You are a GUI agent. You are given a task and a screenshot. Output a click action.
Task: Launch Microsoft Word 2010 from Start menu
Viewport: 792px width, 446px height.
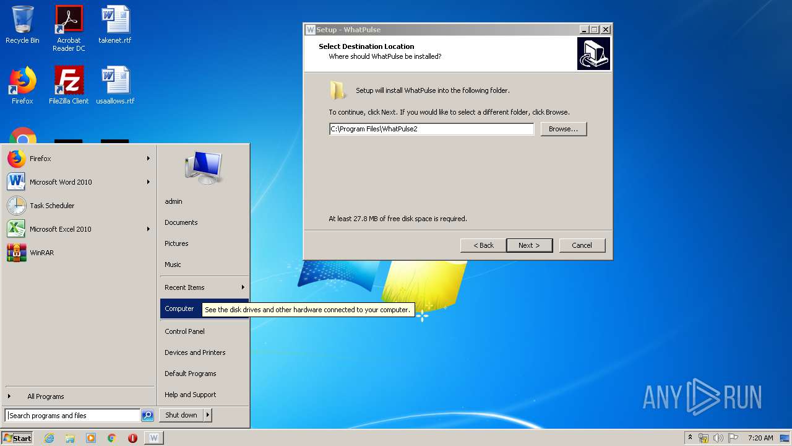tap(79, 182)
